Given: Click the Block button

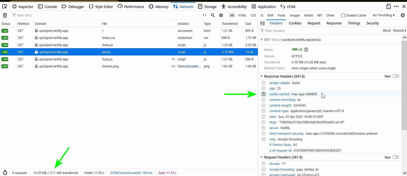Looking at the screenshot, I should point(387,30).
